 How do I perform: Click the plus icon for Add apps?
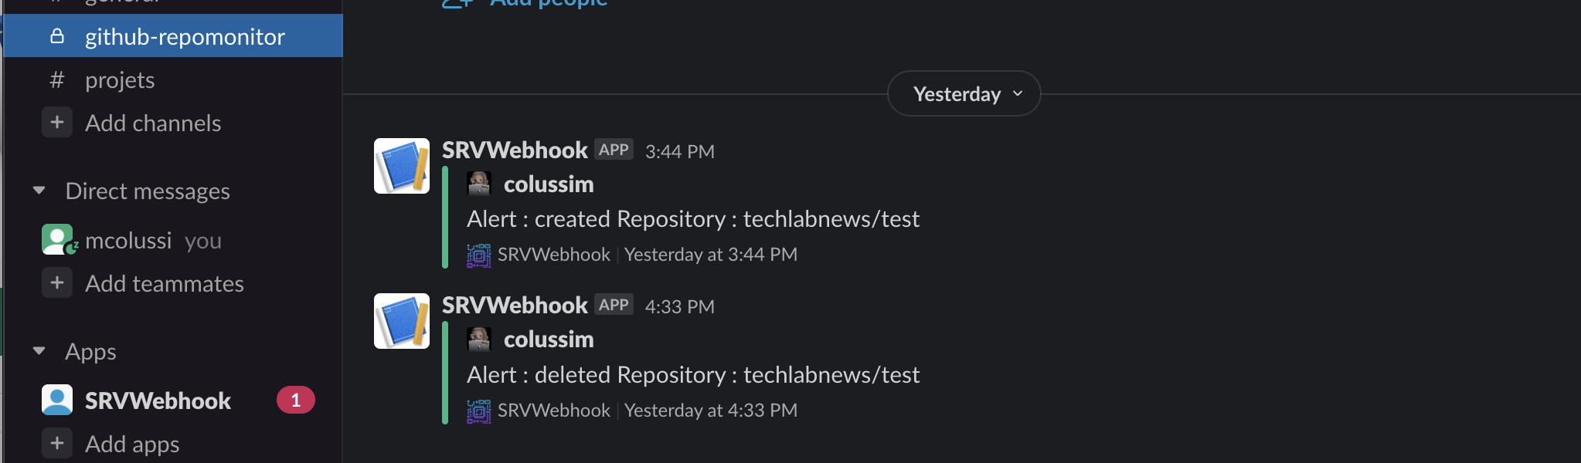click(57, 444)
